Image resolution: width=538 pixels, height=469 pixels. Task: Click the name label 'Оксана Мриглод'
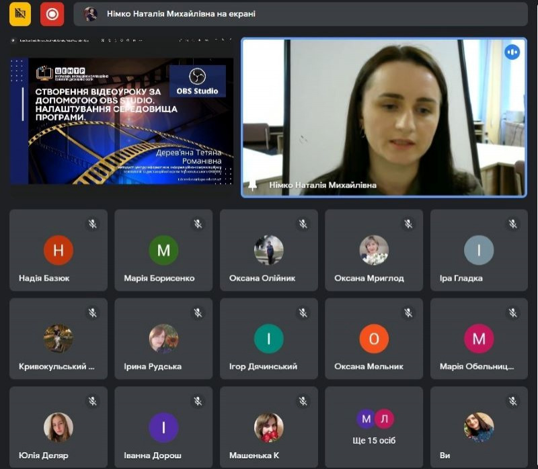click(x=369, y=278)
